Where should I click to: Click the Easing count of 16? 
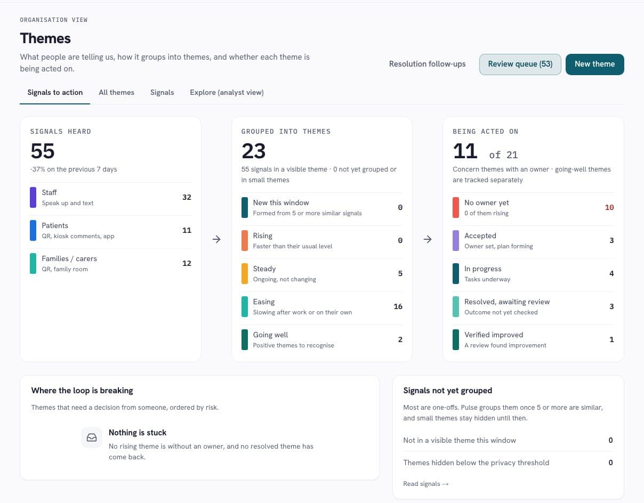(398, 306)
